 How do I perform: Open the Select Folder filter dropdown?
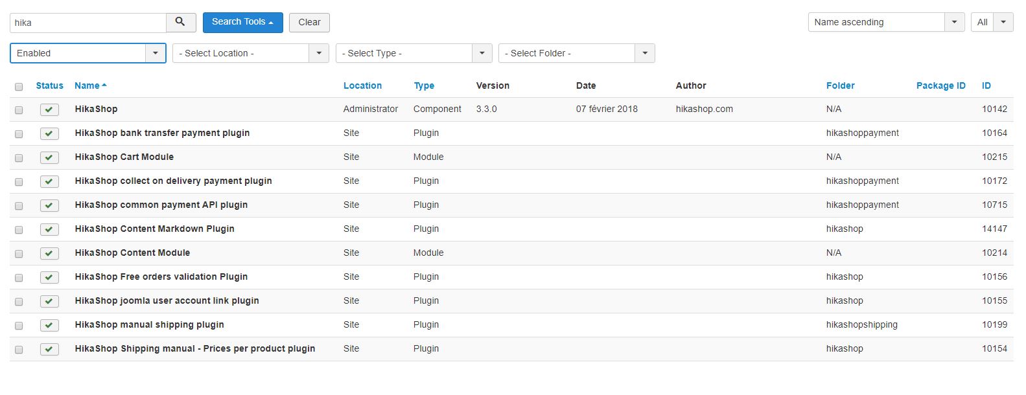(576, 53)
